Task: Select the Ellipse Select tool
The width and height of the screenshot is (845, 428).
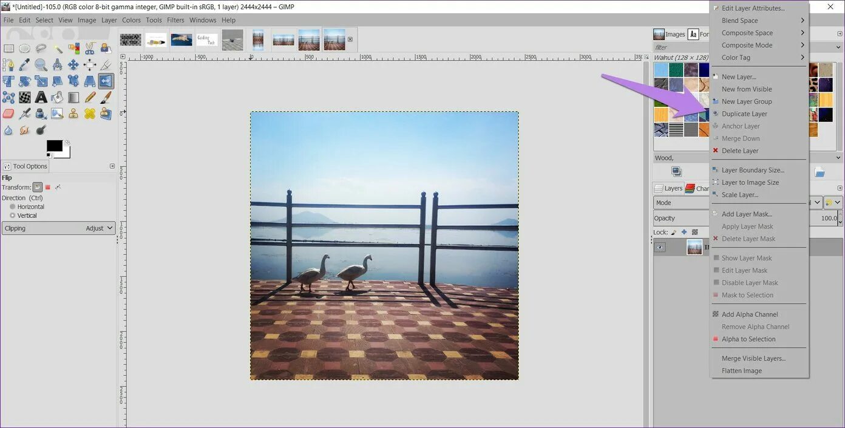Action: (25, 49)
